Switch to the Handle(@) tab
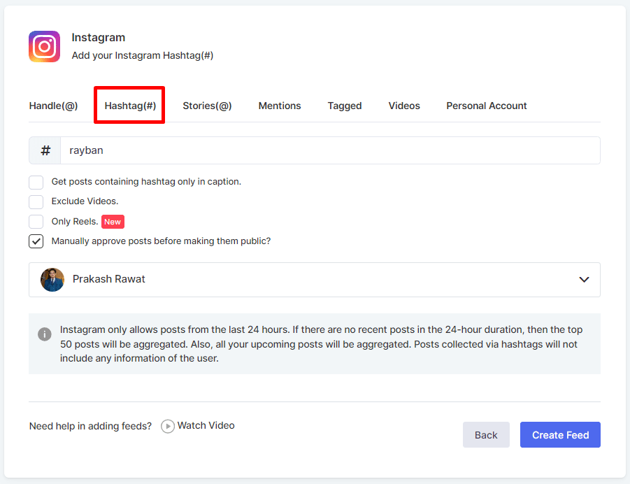The image size is (630, 484). click(x=53, y=106)
